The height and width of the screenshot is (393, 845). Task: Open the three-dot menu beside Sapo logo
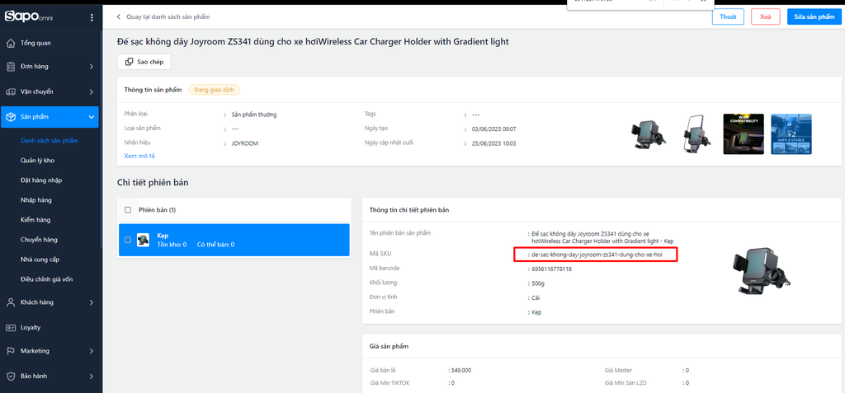click(x=92, y=17)
